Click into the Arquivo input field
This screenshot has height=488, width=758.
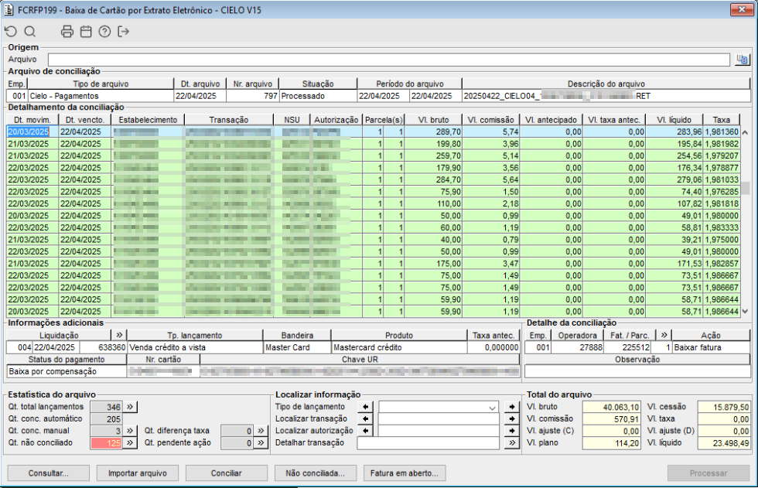click(387, 60)
